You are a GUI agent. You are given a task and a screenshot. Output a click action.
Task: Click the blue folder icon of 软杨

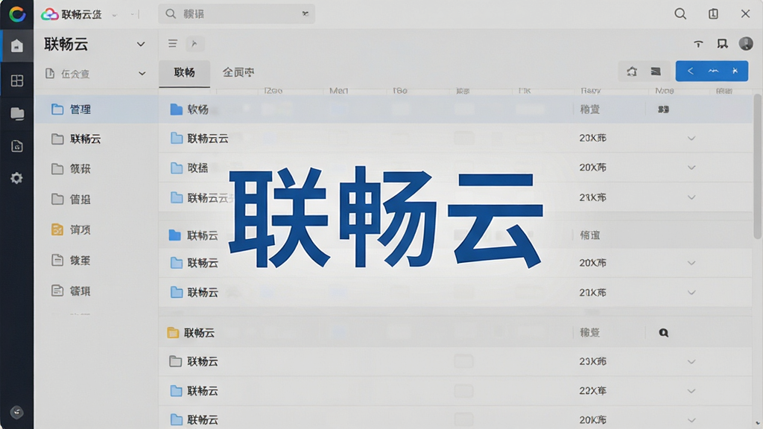coord(176,109)
